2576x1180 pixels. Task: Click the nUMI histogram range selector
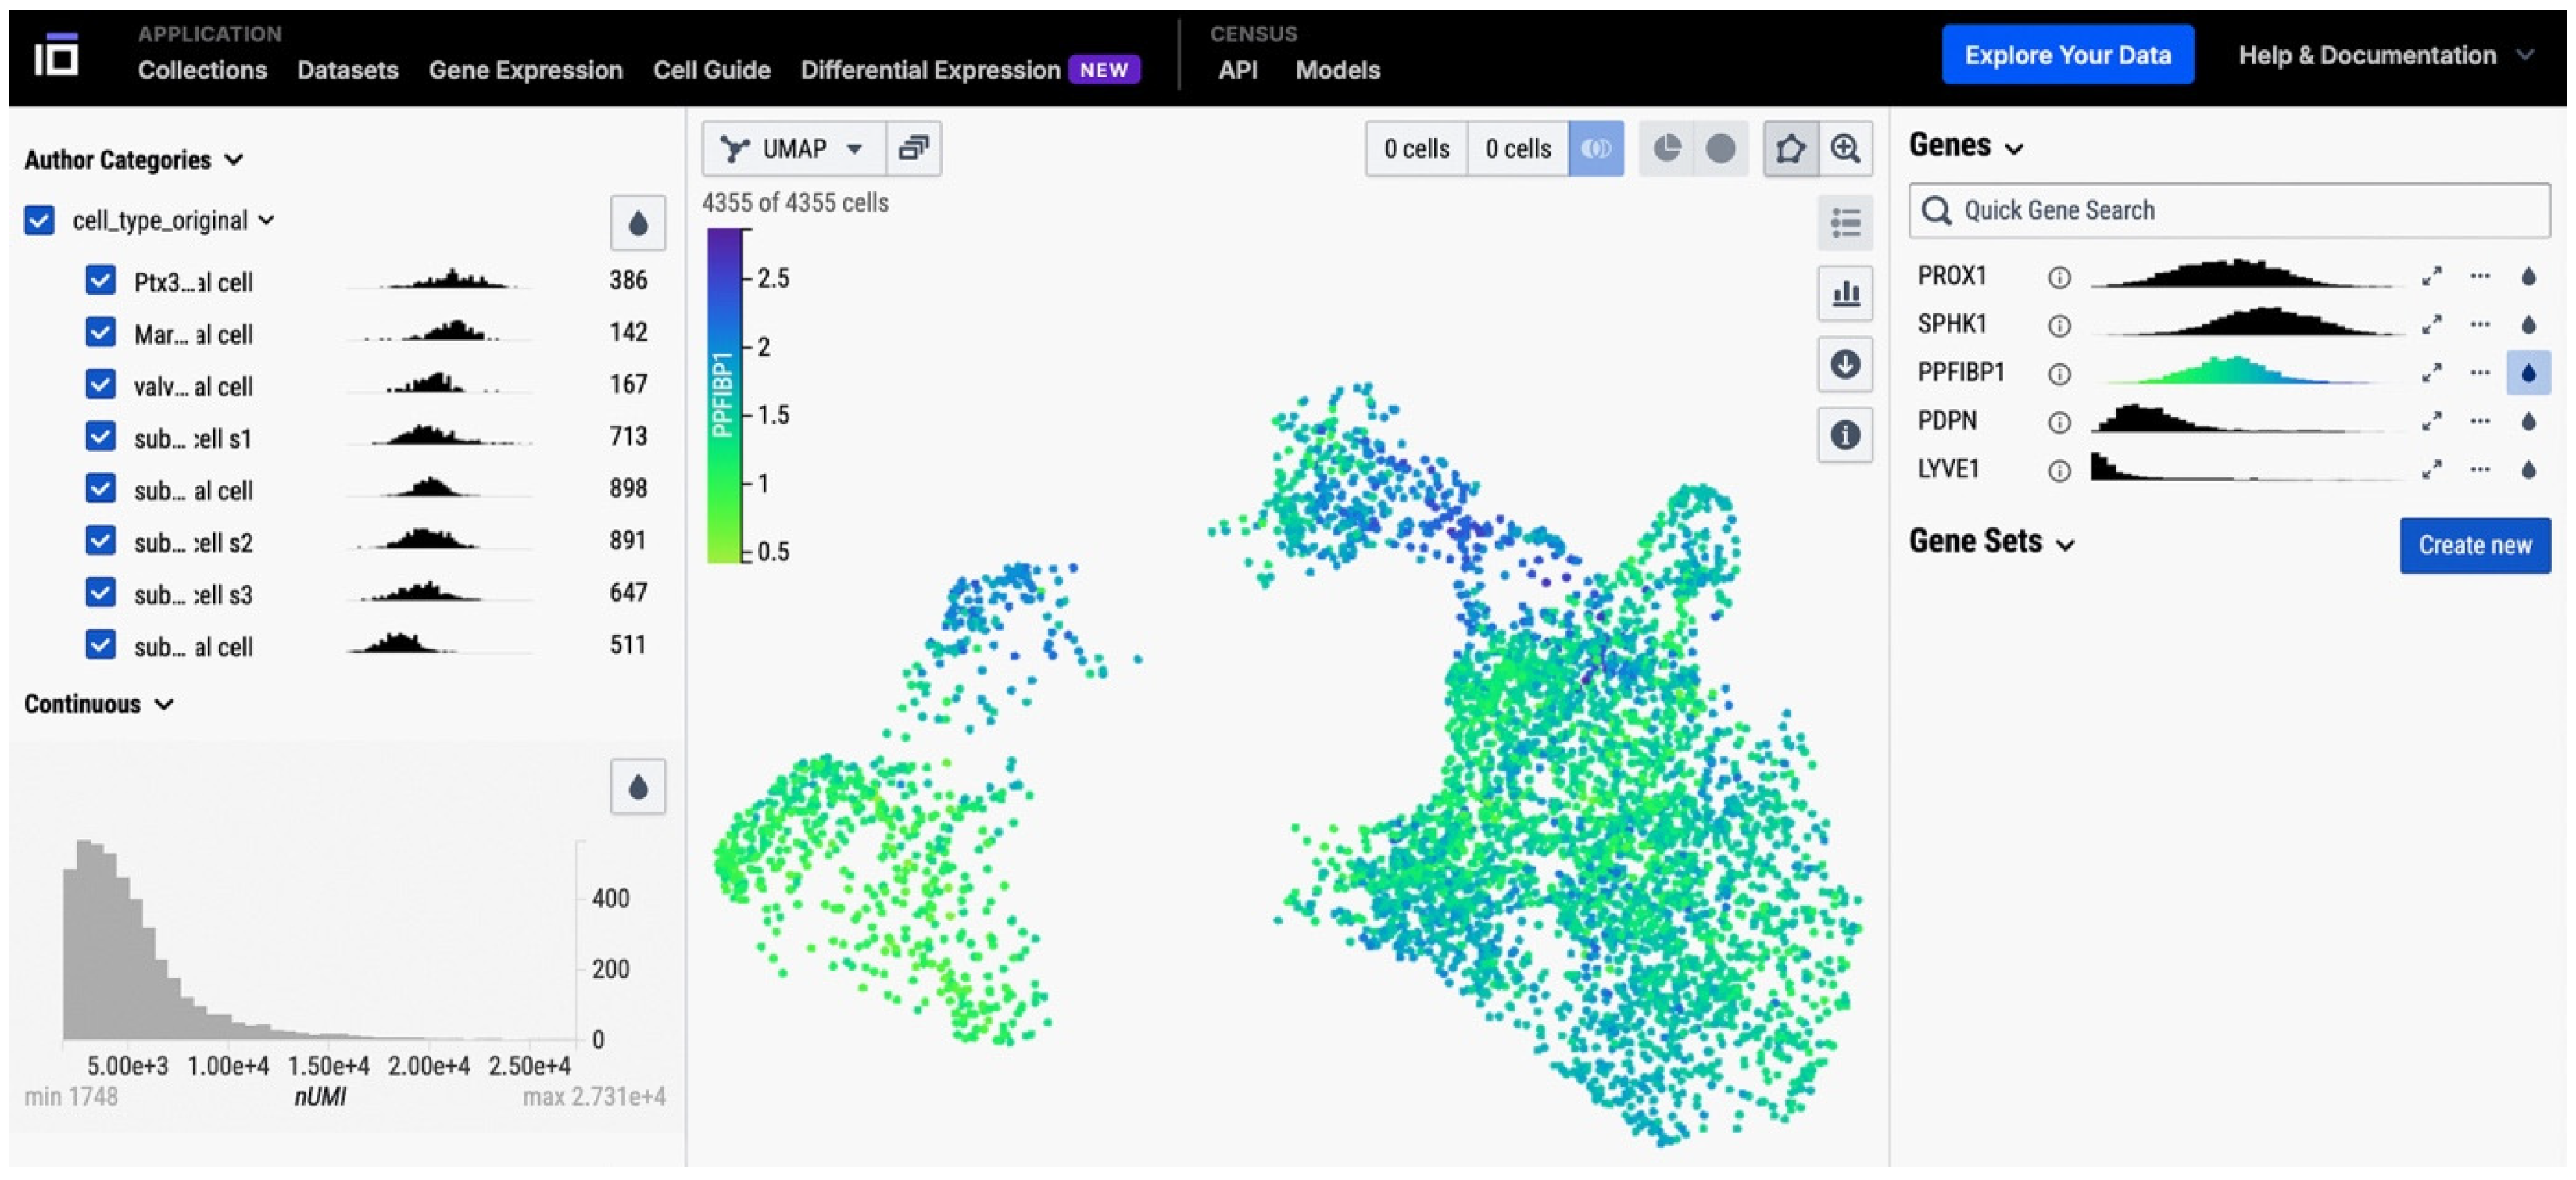tap(320, 940)
